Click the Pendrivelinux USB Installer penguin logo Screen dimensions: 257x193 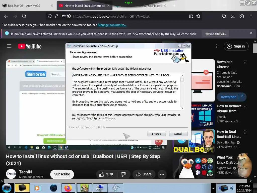point(172,55)
